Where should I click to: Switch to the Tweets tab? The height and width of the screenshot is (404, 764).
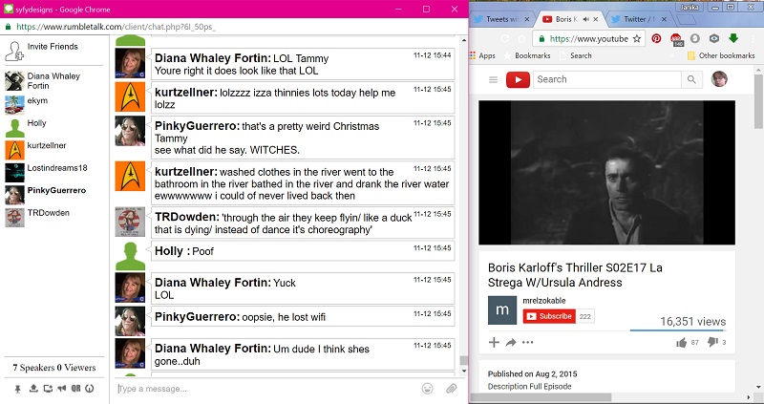tap(502, 19)
